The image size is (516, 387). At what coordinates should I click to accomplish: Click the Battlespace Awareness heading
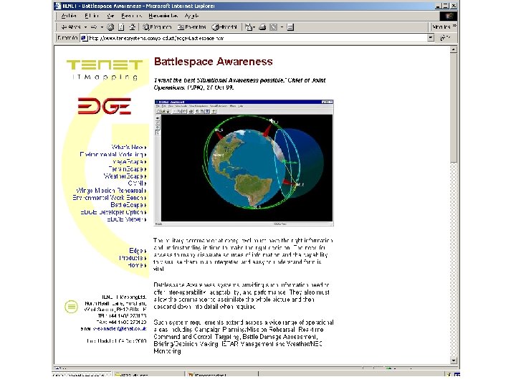coord(214,62)
